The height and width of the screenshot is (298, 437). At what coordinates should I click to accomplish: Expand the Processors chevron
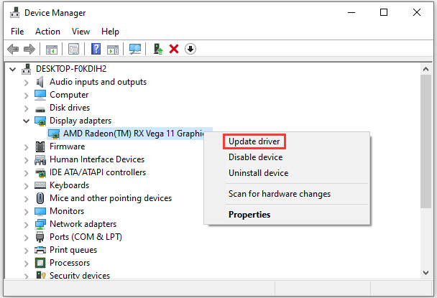[x=26, y=264]
